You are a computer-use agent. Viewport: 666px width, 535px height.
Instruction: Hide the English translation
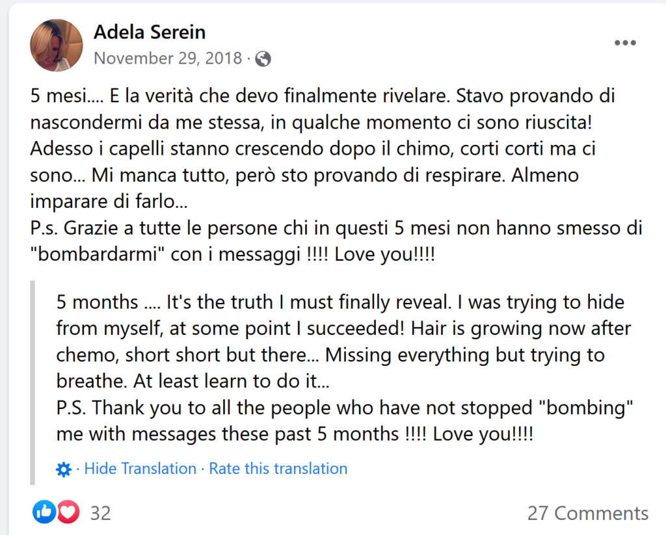[x=139, y=468]
